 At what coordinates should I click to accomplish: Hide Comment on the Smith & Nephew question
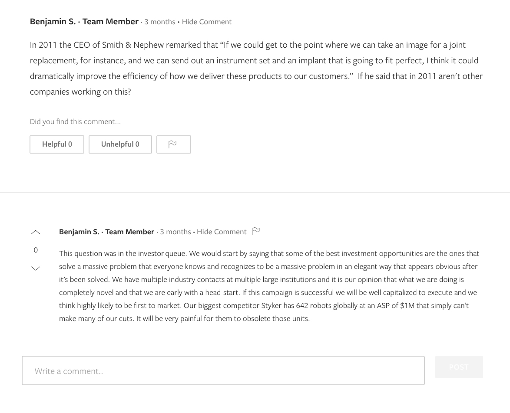[206, 22]
